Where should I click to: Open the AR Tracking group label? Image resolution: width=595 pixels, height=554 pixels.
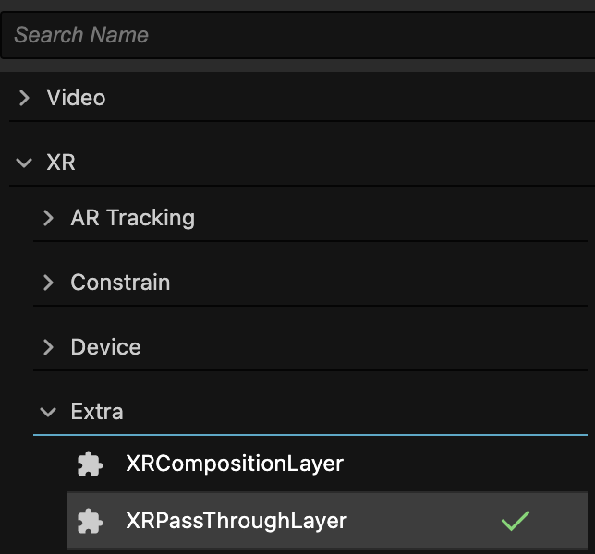tap(133, 218)
